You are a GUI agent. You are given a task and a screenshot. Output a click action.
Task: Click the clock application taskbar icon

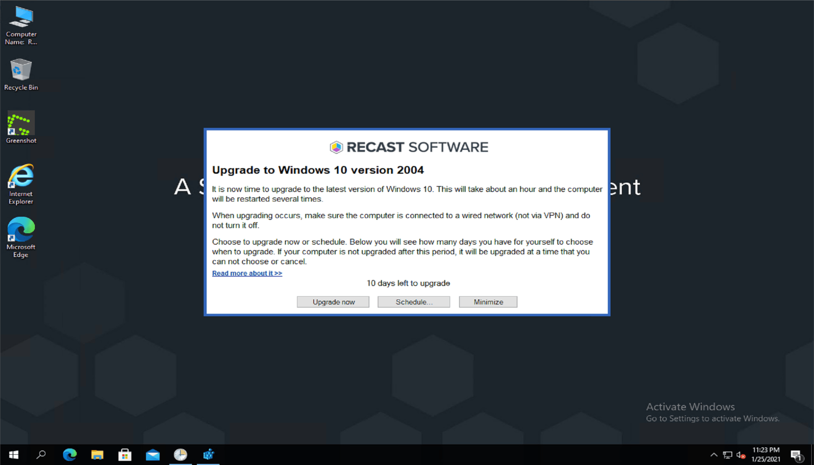[180, 455]
